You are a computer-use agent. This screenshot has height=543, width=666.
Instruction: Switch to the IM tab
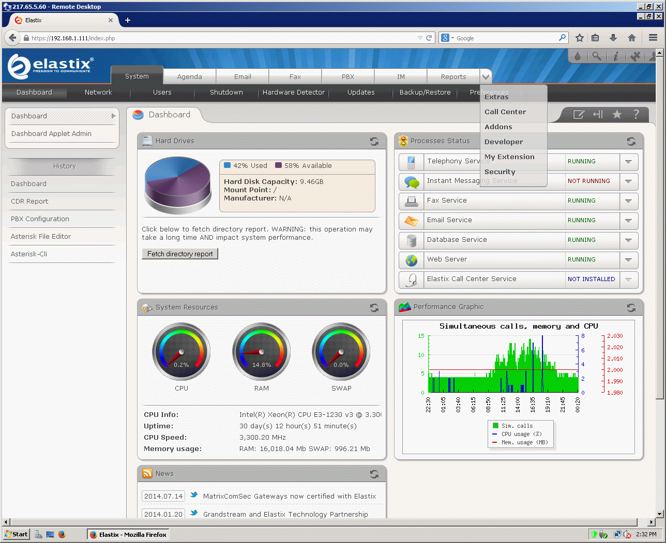pos(401,76)
